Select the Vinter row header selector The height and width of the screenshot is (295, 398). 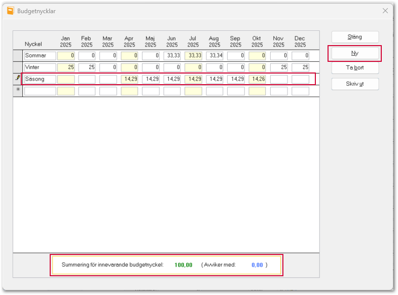point(18,67)
